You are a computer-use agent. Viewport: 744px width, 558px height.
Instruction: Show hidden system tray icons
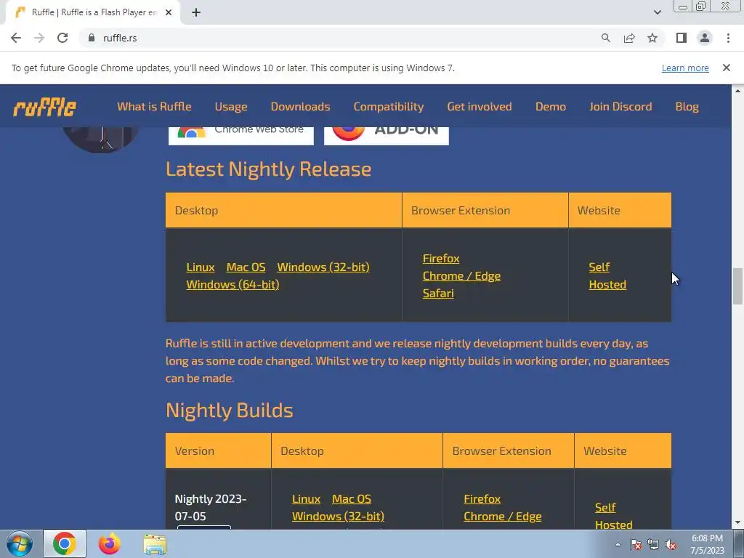click(618, 545)
